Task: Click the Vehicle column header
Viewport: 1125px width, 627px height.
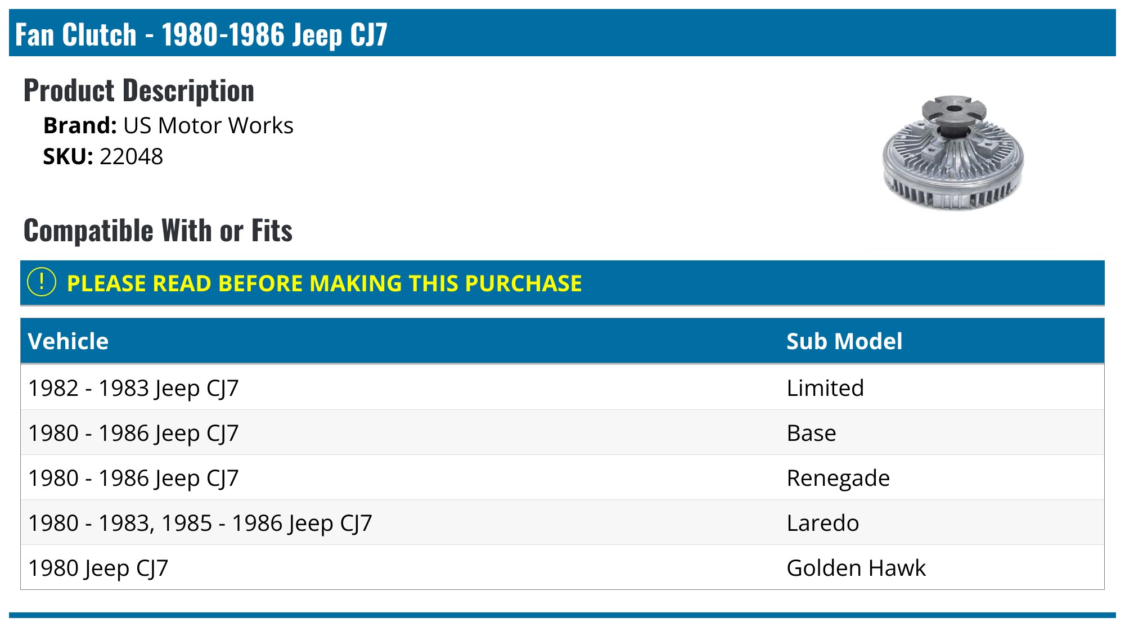Action: (x=68, y=341)
